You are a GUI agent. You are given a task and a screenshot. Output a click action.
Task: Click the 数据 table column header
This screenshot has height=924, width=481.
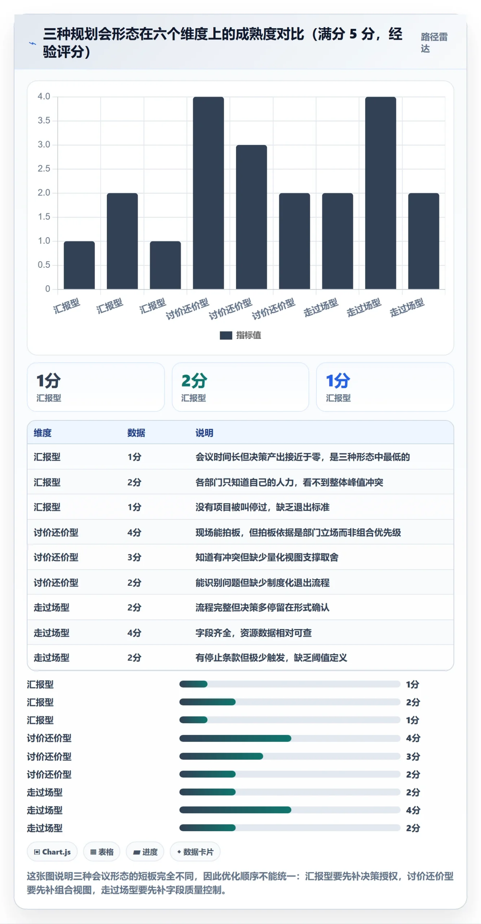tap(136, 433)
